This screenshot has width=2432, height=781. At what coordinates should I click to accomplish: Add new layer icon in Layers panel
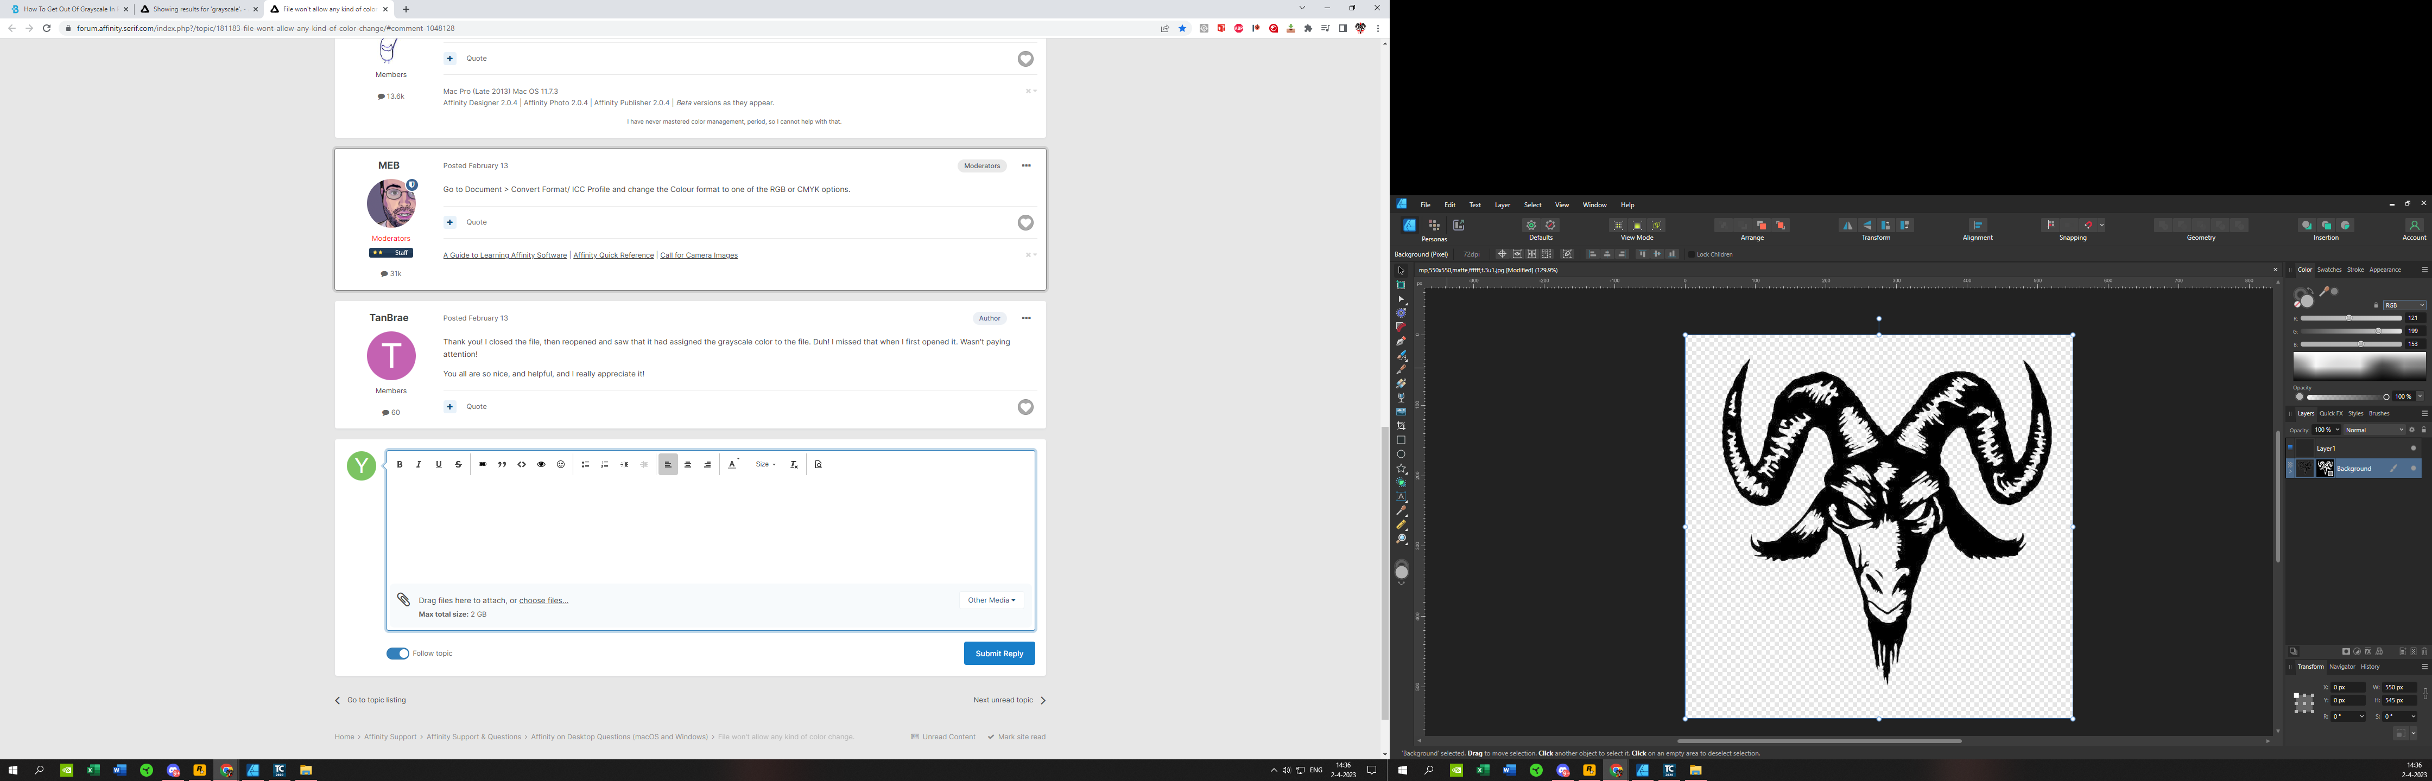[x=2403, y=652]
